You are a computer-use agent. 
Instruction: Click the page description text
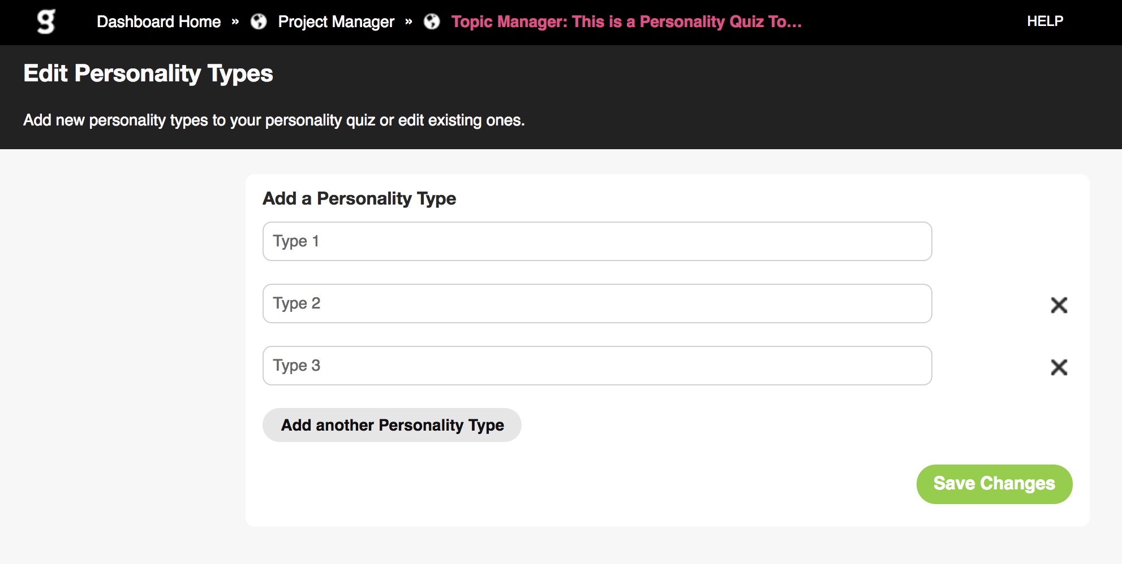pos(274,120)
